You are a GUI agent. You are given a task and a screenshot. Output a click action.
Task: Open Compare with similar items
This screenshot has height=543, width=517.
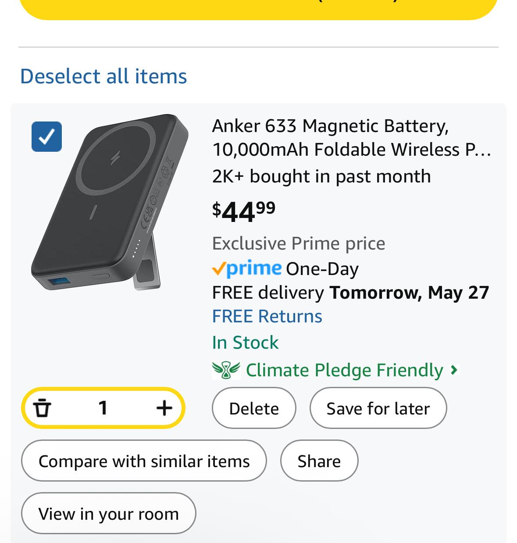pyautogui.click(x=144, y=461)
